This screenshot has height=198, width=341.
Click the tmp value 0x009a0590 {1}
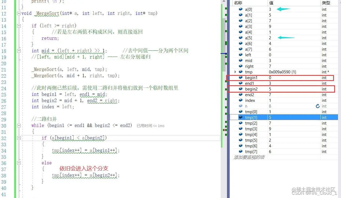[282, 72]
